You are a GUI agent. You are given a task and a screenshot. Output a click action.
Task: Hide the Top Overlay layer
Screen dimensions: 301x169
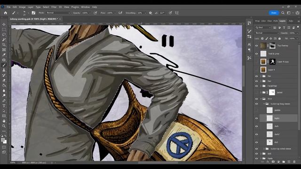tap(256, 46)
